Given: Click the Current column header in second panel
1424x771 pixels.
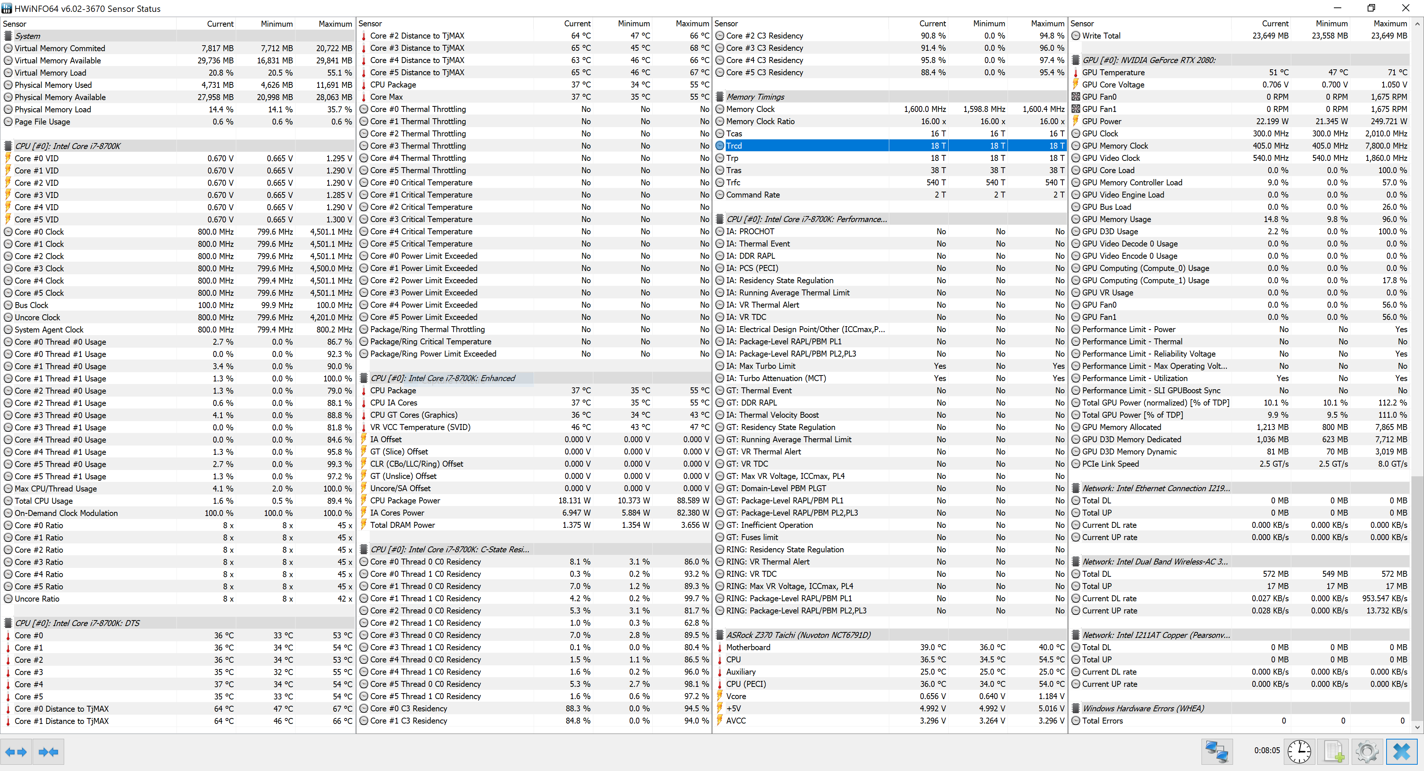Looking at the screenshot, I should coord(577,24).
